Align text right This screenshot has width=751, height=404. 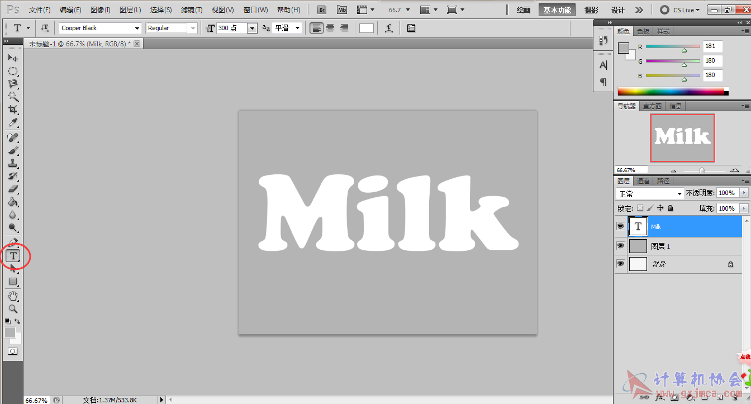tap(344, 28)
